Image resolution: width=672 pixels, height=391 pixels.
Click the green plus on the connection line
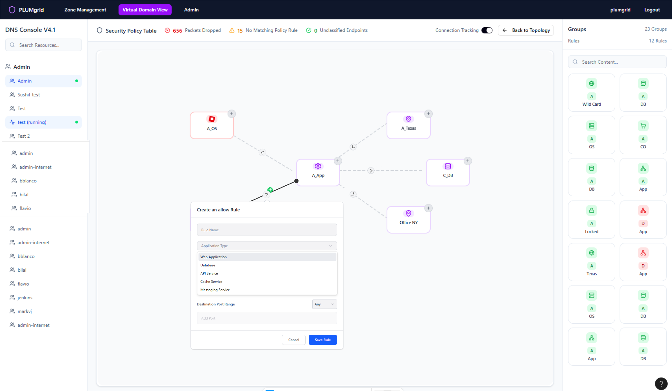[270, 190]
